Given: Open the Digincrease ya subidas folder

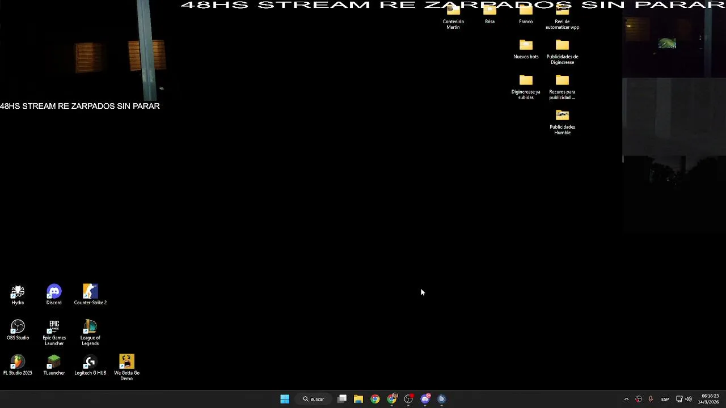Looking at the screenshot, I should [526, 87].
